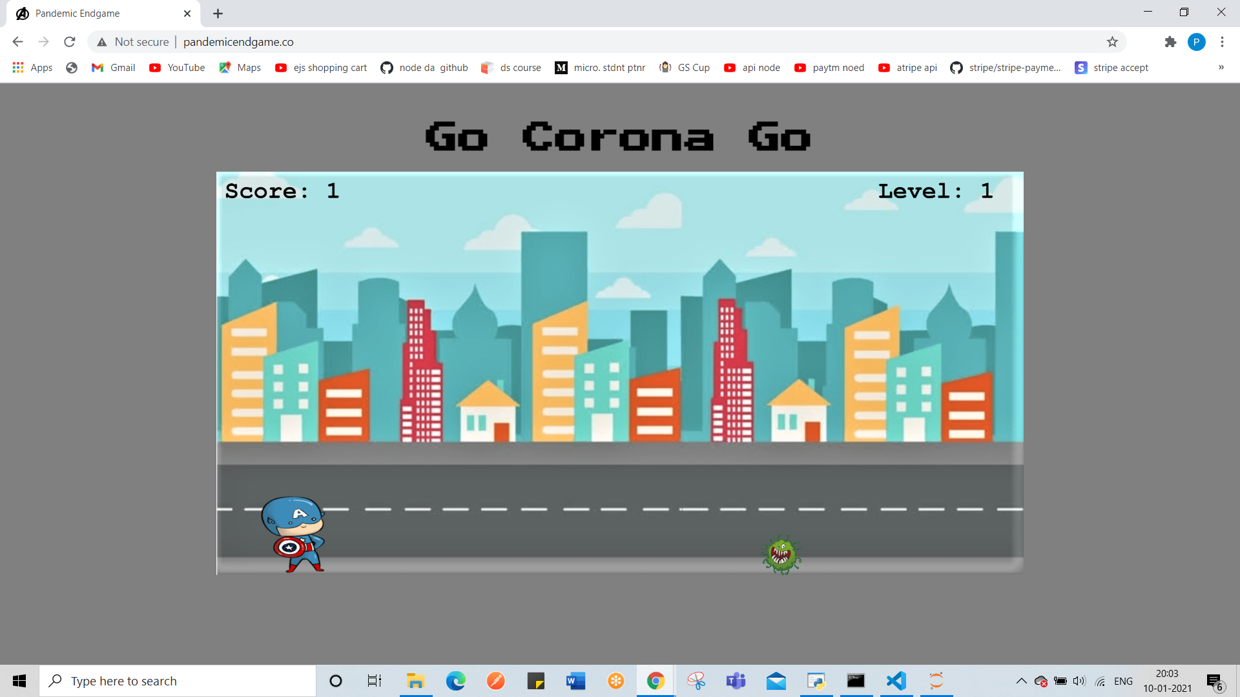
Task: Select the Pandemic Endgame tab
Action: pyautogui.click(x=97, y=14)
